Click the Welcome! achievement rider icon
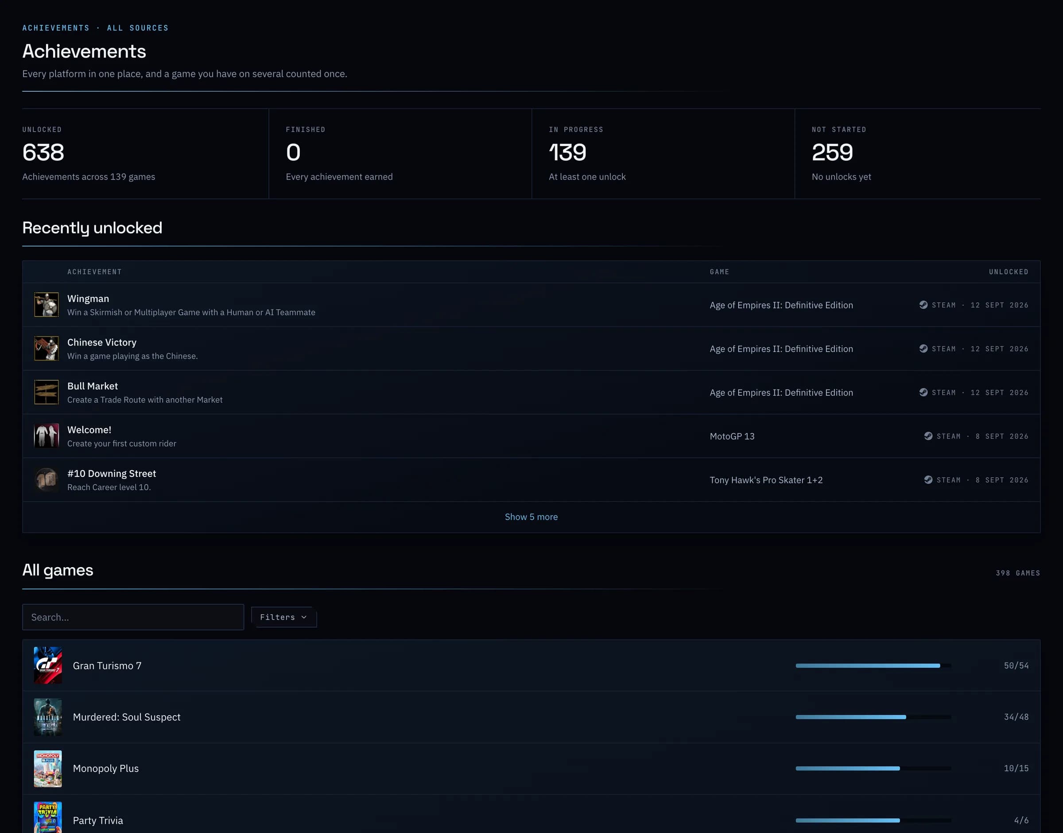This screenshot has height=833, width=1063. coord(47,436)
